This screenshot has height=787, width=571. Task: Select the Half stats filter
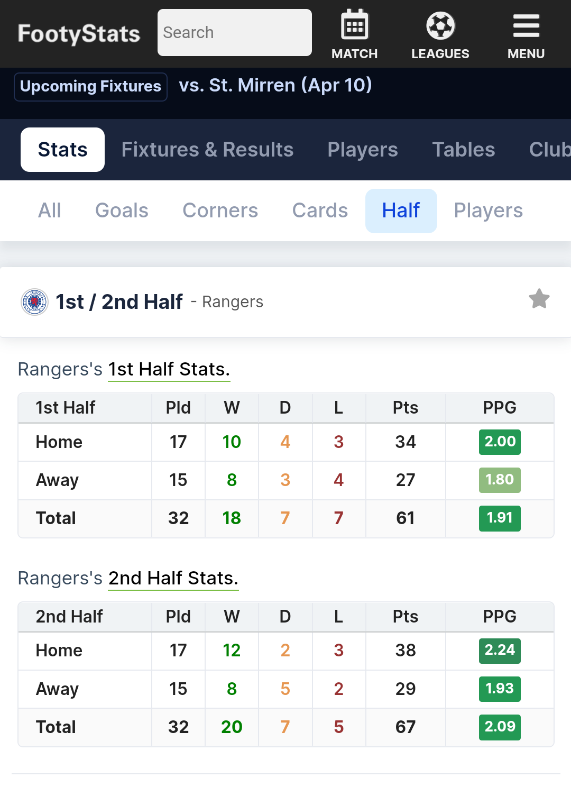tap(401, 211)
